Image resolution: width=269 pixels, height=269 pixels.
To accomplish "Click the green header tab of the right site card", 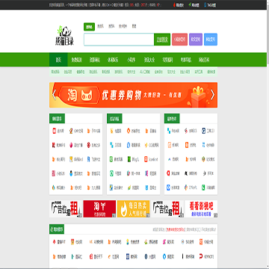I will pos(172,119).
